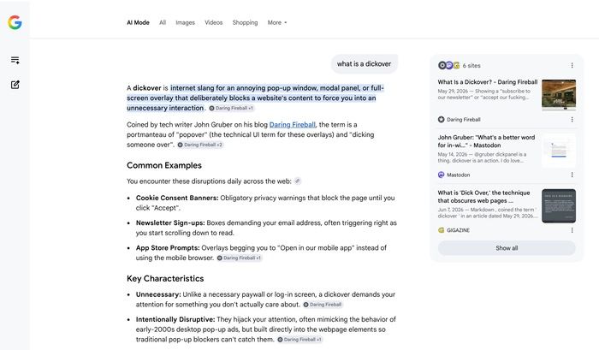Click the Show all sources button
The height and width of the screenshot is (350, 599).
[507, 248]
